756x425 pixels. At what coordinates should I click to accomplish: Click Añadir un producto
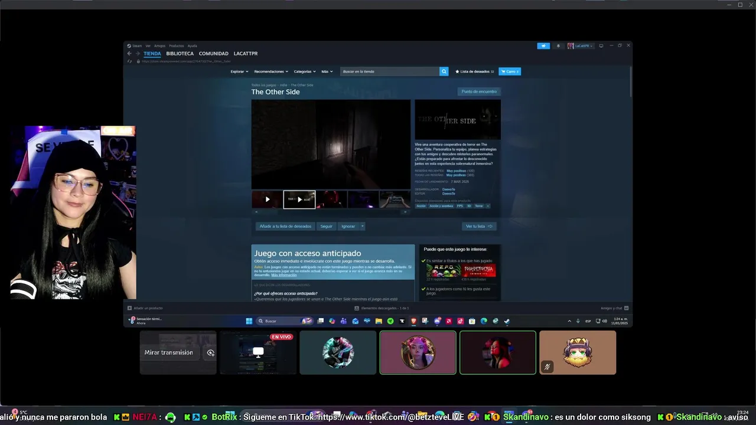point(145,308)
